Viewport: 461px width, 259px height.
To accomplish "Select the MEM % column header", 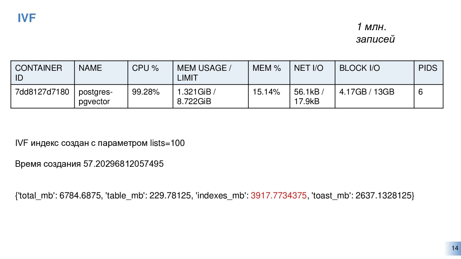I will click(269, 73).
